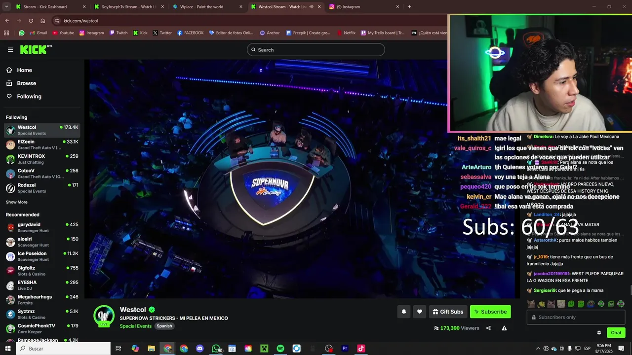The width and height of the screenshot is (632, 355).
Task: Click the Subscribers only chat input
Action: (x=576, y=317)
